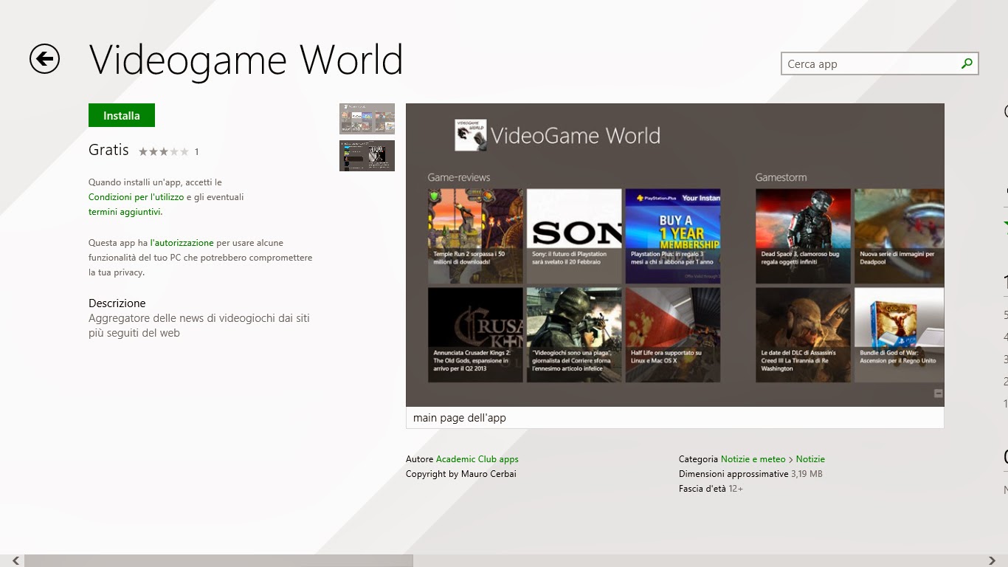Click the 'Fascia d'età 12+' text
This screenshot has height=567, width=1008.
[x=711, y=489]
